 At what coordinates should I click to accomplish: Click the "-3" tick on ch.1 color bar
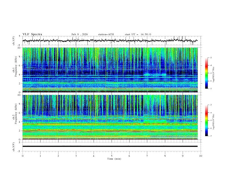click(x=211, y=57)
